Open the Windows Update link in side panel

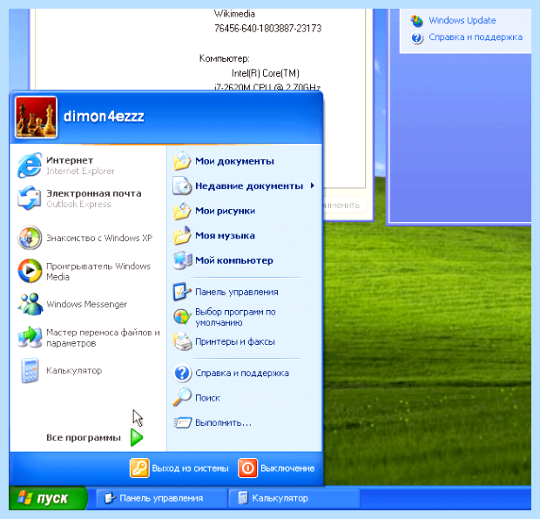pos(462,20)
